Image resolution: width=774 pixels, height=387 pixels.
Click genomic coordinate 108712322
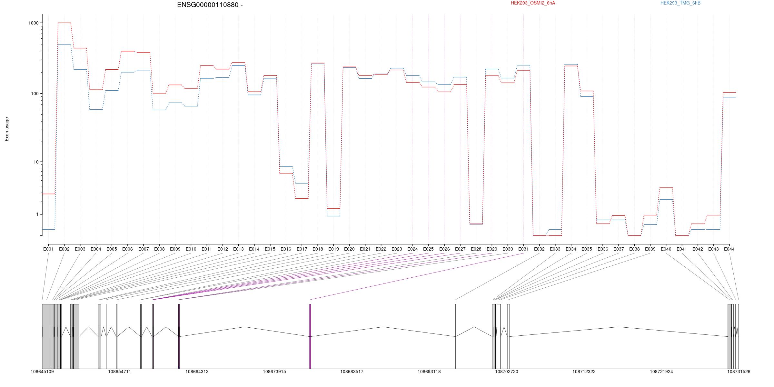pos(584,372)
